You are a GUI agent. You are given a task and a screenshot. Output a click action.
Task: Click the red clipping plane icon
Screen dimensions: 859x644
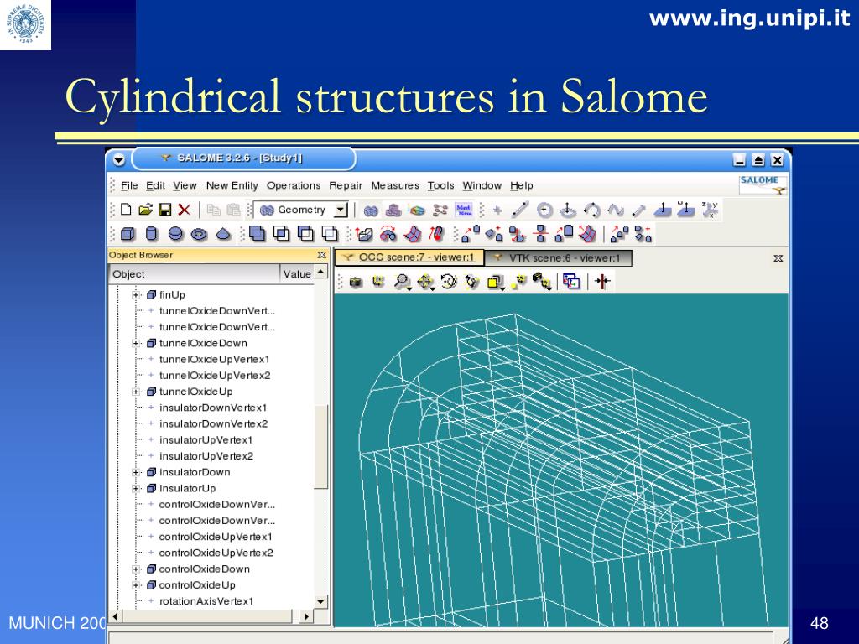(x=602, y=282)
